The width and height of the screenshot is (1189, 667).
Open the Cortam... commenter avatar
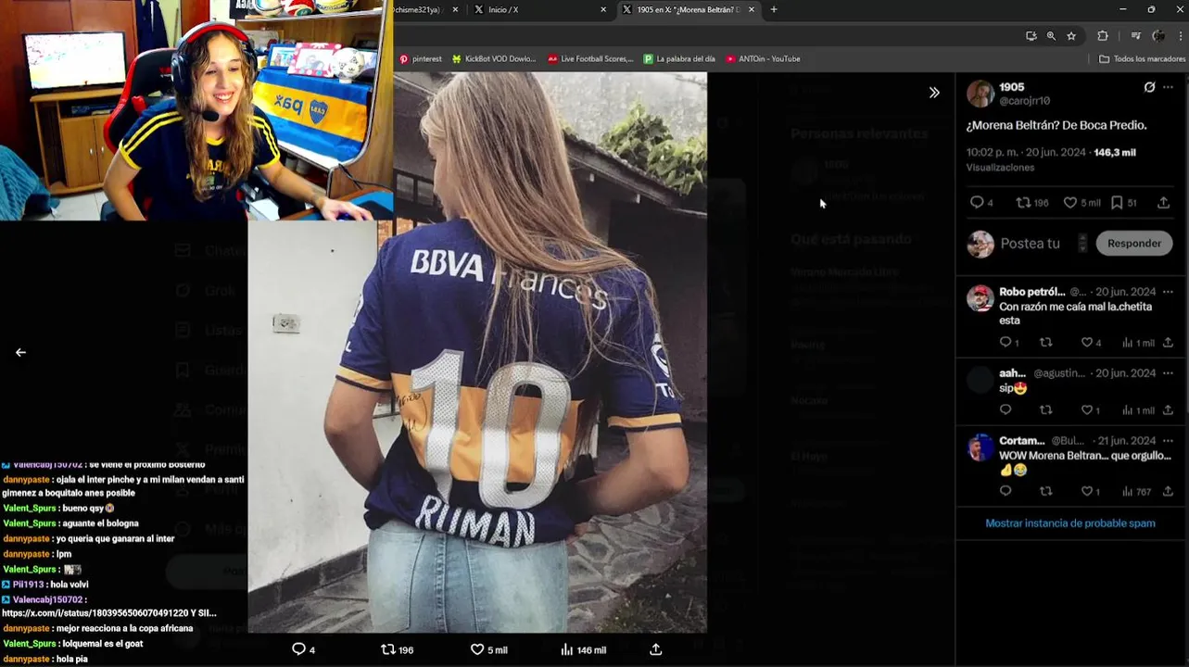980,447
